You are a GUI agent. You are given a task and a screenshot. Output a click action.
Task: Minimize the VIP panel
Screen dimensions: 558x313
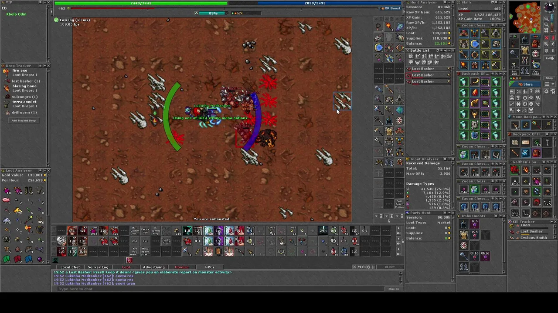(45, 2)
